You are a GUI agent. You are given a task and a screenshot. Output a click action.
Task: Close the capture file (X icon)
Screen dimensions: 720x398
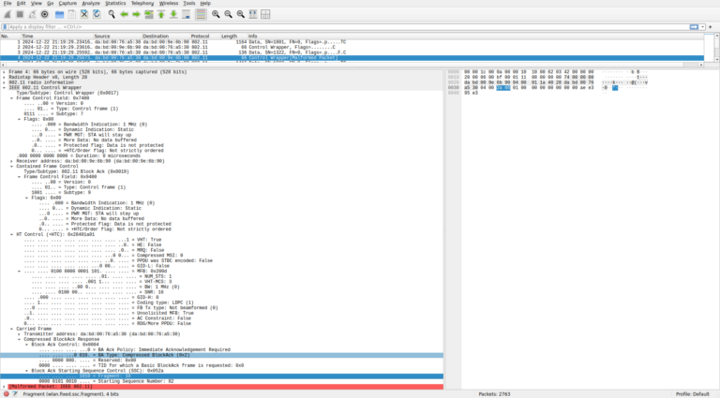(x=84, y=14)
